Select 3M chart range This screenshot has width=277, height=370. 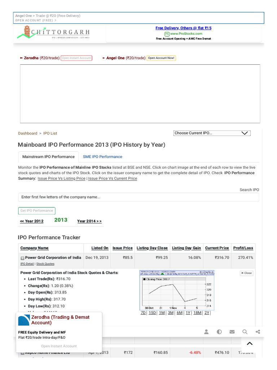pyautogui.click(x=171, y=313)
